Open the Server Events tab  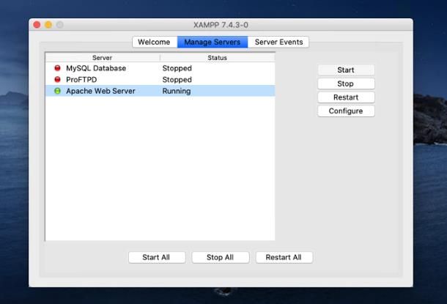278,42
